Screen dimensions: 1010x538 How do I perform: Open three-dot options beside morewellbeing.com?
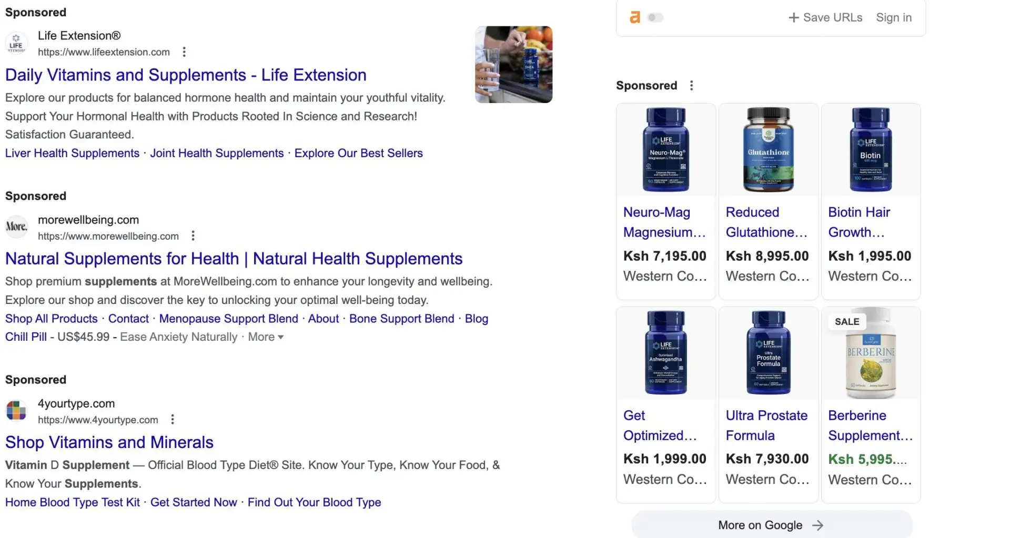tap(193, 236)
